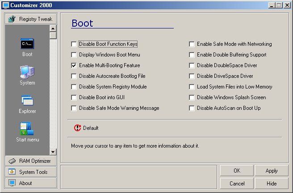Toggle Disable Safe Mode Warning Message
The image size is (293, 193).
74,108
